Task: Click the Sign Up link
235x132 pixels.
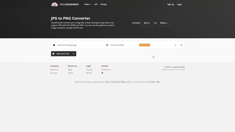Action: tap(170, 4)
